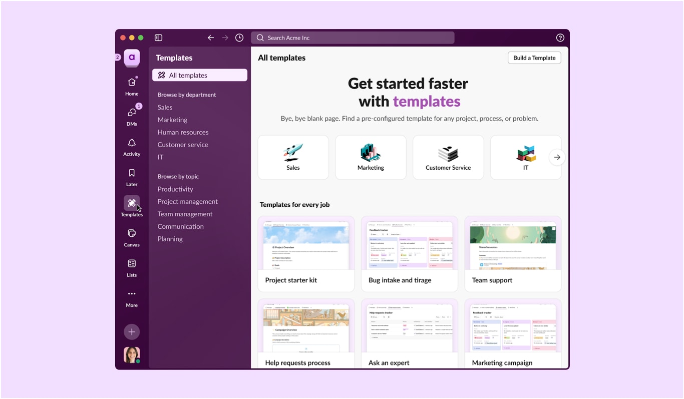Viewport: 684px width, 399px height.
Task: Toggle the sidebar panel icon
Action: (158, 38)
